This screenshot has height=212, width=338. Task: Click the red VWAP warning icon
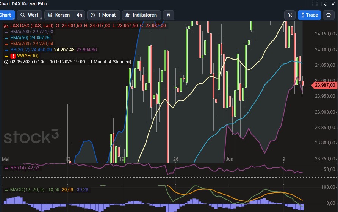click(x=13, y=56)
